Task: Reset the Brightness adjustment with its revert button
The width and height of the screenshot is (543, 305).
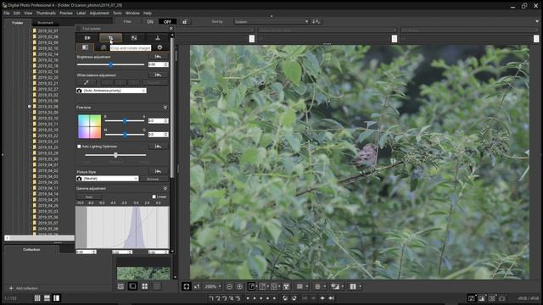Action: (159, 57)
